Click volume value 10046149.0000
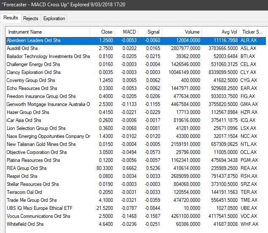268x233 pixels. point(185,72)
